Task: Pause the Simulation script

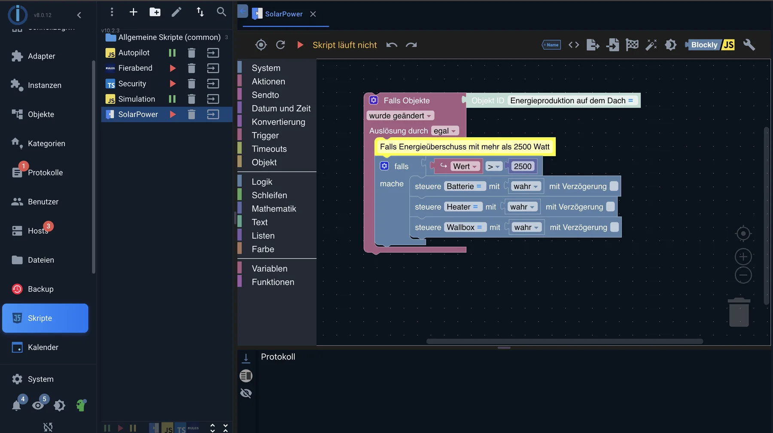Action: coord(172,99)
